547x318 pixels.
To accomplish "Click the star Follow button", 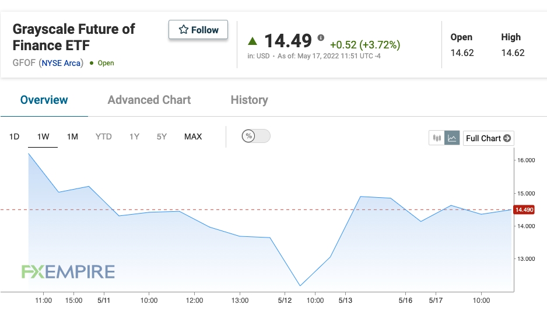I will pos(198,30).
